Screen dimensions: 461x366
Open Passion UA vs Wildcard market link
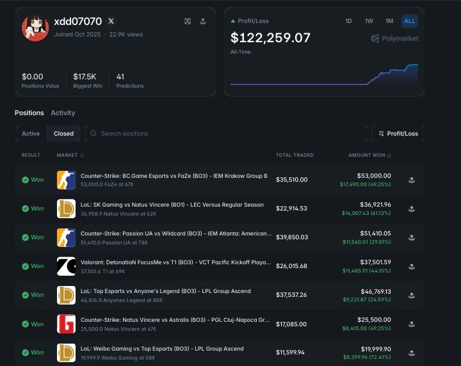point(176,234)
